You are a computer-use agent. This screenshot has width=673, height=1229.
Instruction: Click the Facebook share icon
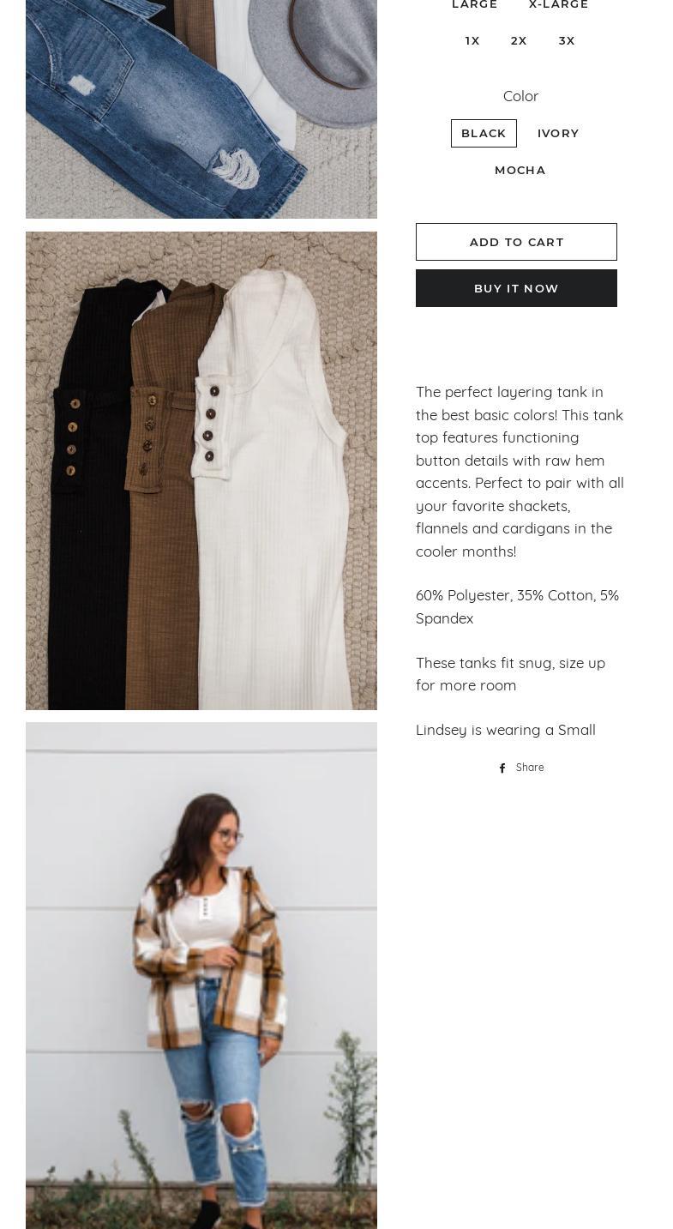pyautogui.click(x=502, y=768)
